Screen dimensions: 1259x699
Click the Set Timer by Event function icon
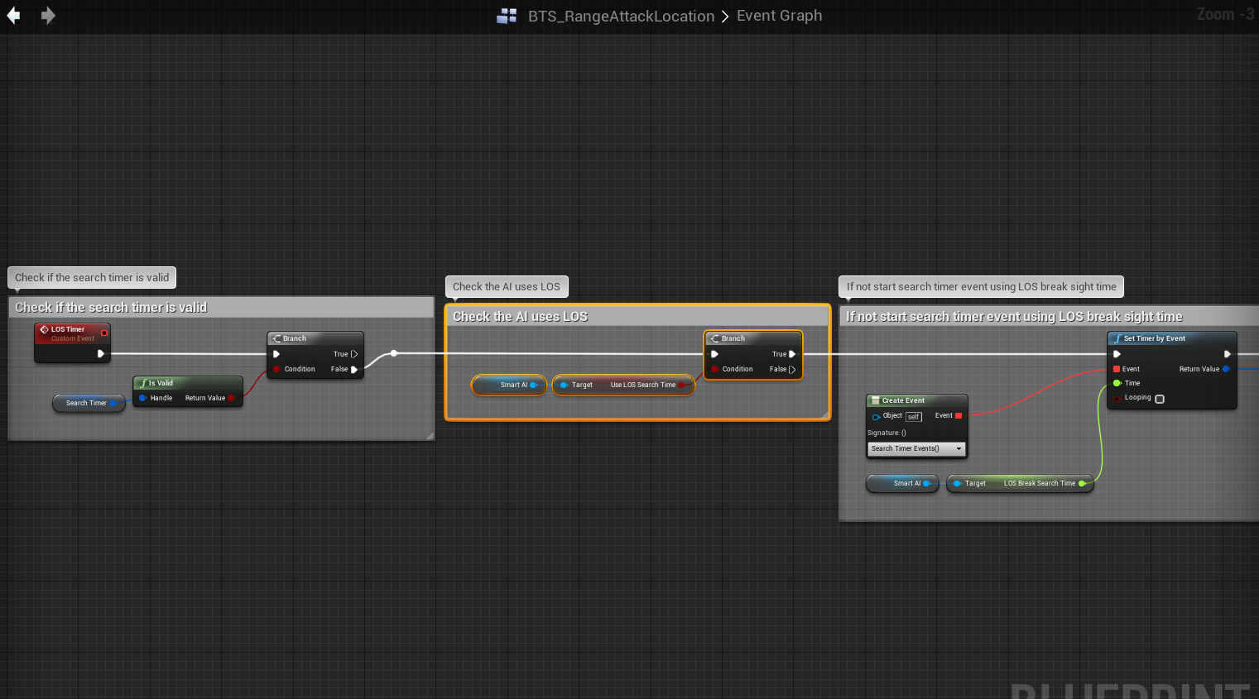1117,338
